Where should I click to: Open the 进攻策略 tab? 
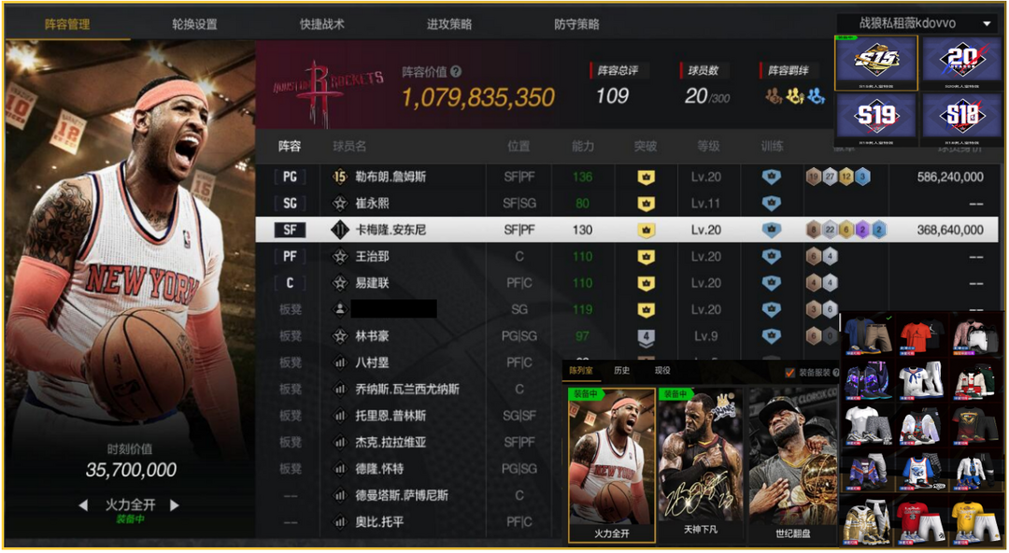pos(449,24)
